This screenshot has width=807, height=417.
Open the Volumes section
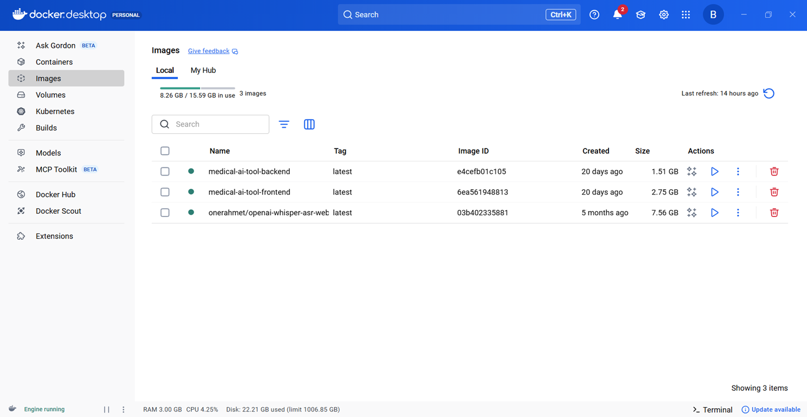tap(51, 95)
